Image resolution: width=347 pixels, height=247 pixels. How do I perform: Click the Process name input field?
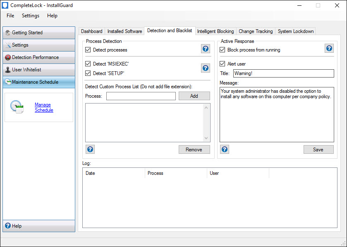[x=141, y=96]
